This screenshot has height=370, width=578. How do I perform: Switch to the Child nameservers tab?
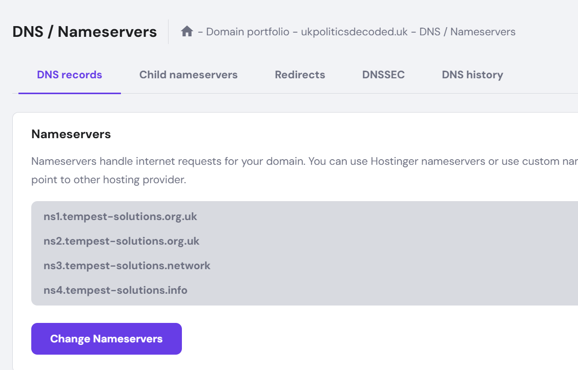coord(188,75)
